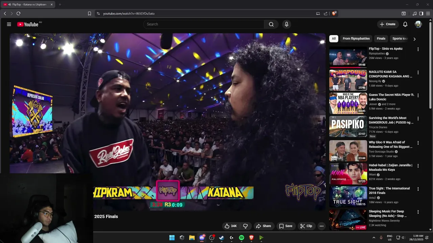Show hidden system tray icons
The image size is (433, 243).
click(x=374, y=238)
